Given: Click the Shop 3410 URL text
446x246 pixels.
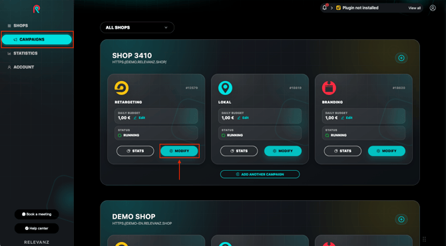Looking at the screenshot, I should 139,62.
